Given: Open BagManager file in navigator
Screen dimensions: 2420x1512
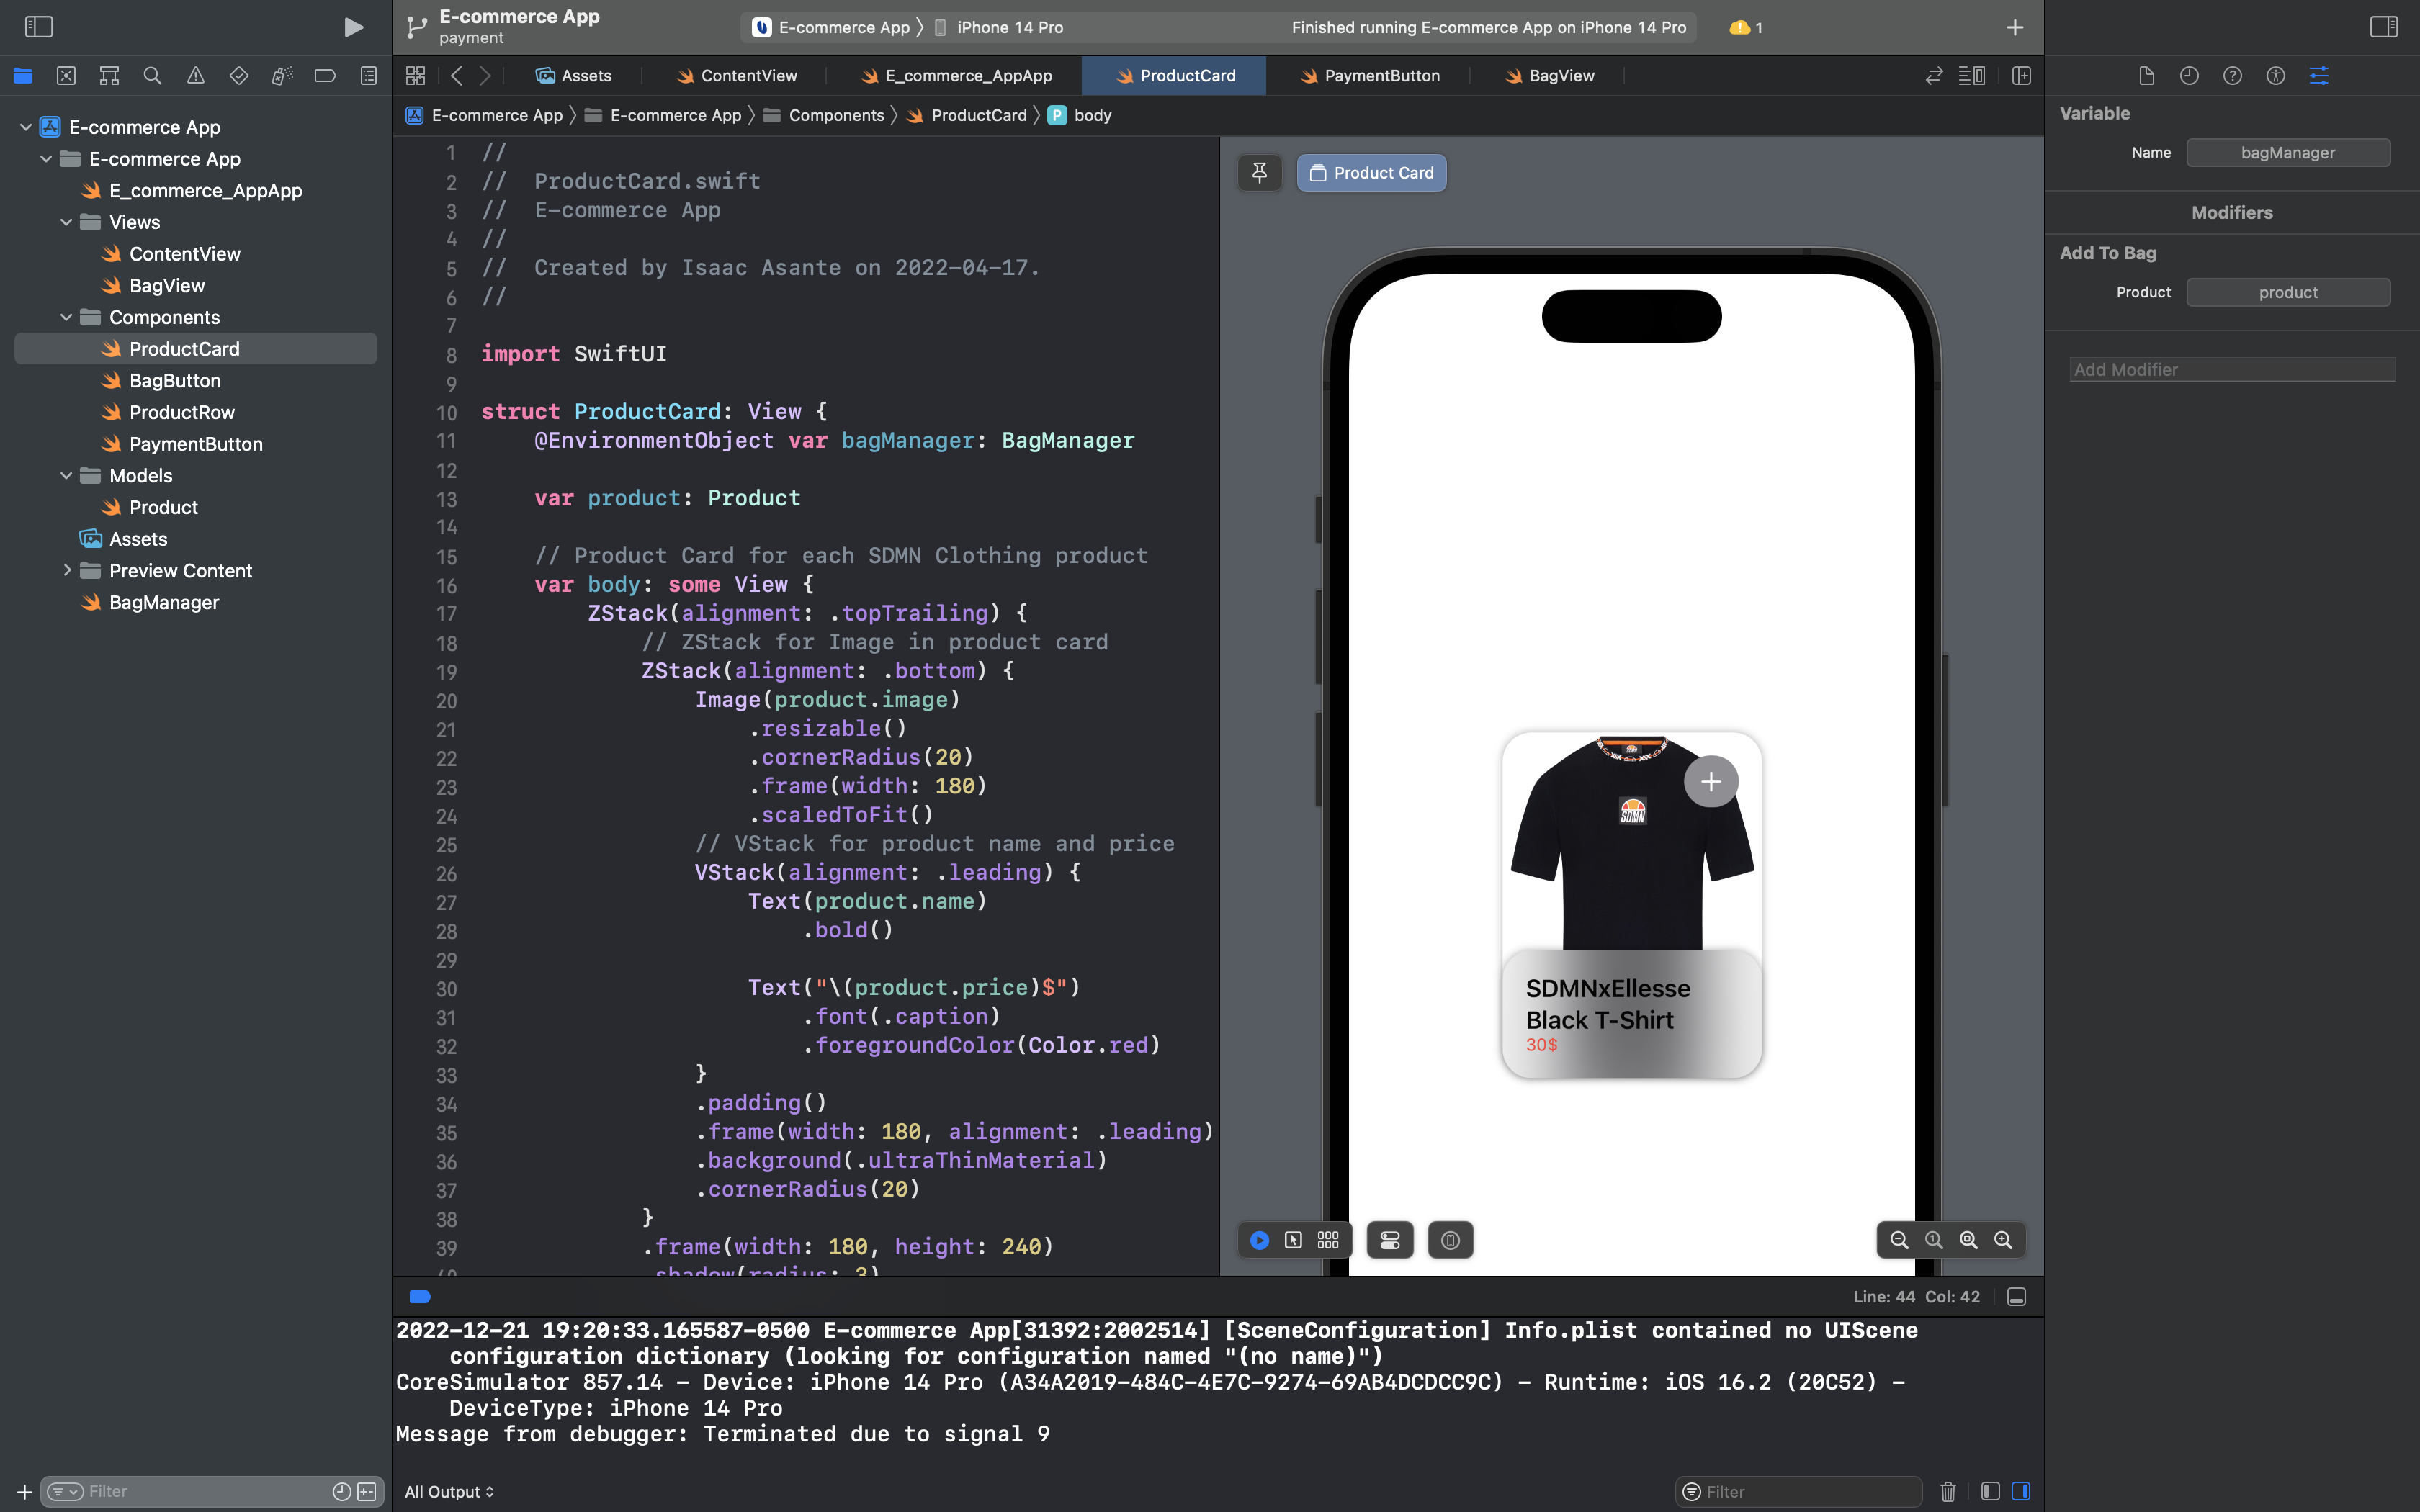Looking at the screenshot, I should (164, 603).
